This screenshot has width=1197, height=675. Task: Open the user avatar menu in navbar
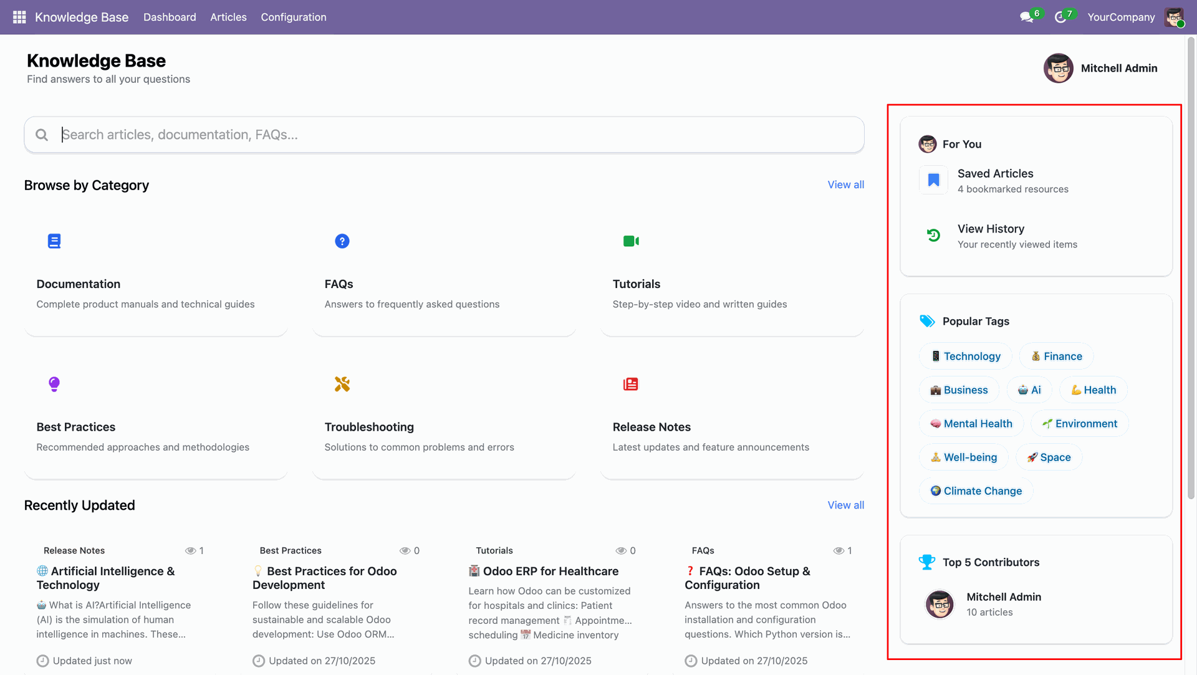tap(1174, 17)
